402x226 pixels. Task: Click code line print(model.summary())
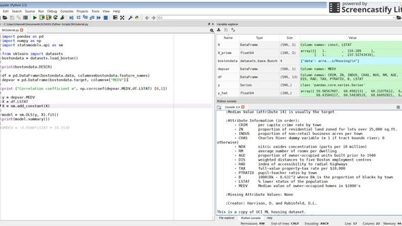tap(26, 119)
